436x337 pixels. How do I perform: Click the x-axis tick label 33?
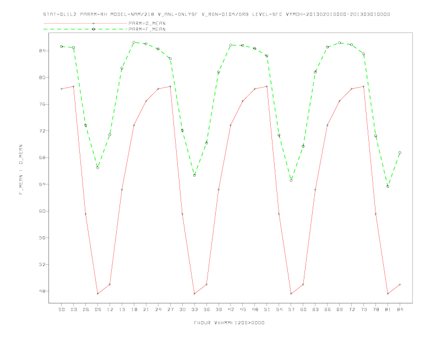click(195, 309)
